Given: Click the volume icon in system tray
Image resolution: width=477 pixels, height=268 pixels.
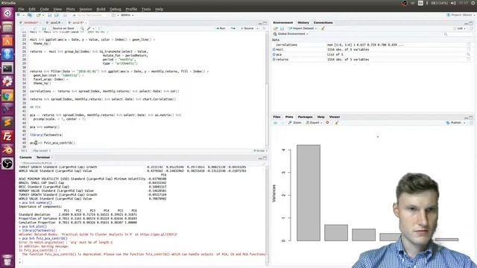Looking at the screenshot, I should [453, 3].
